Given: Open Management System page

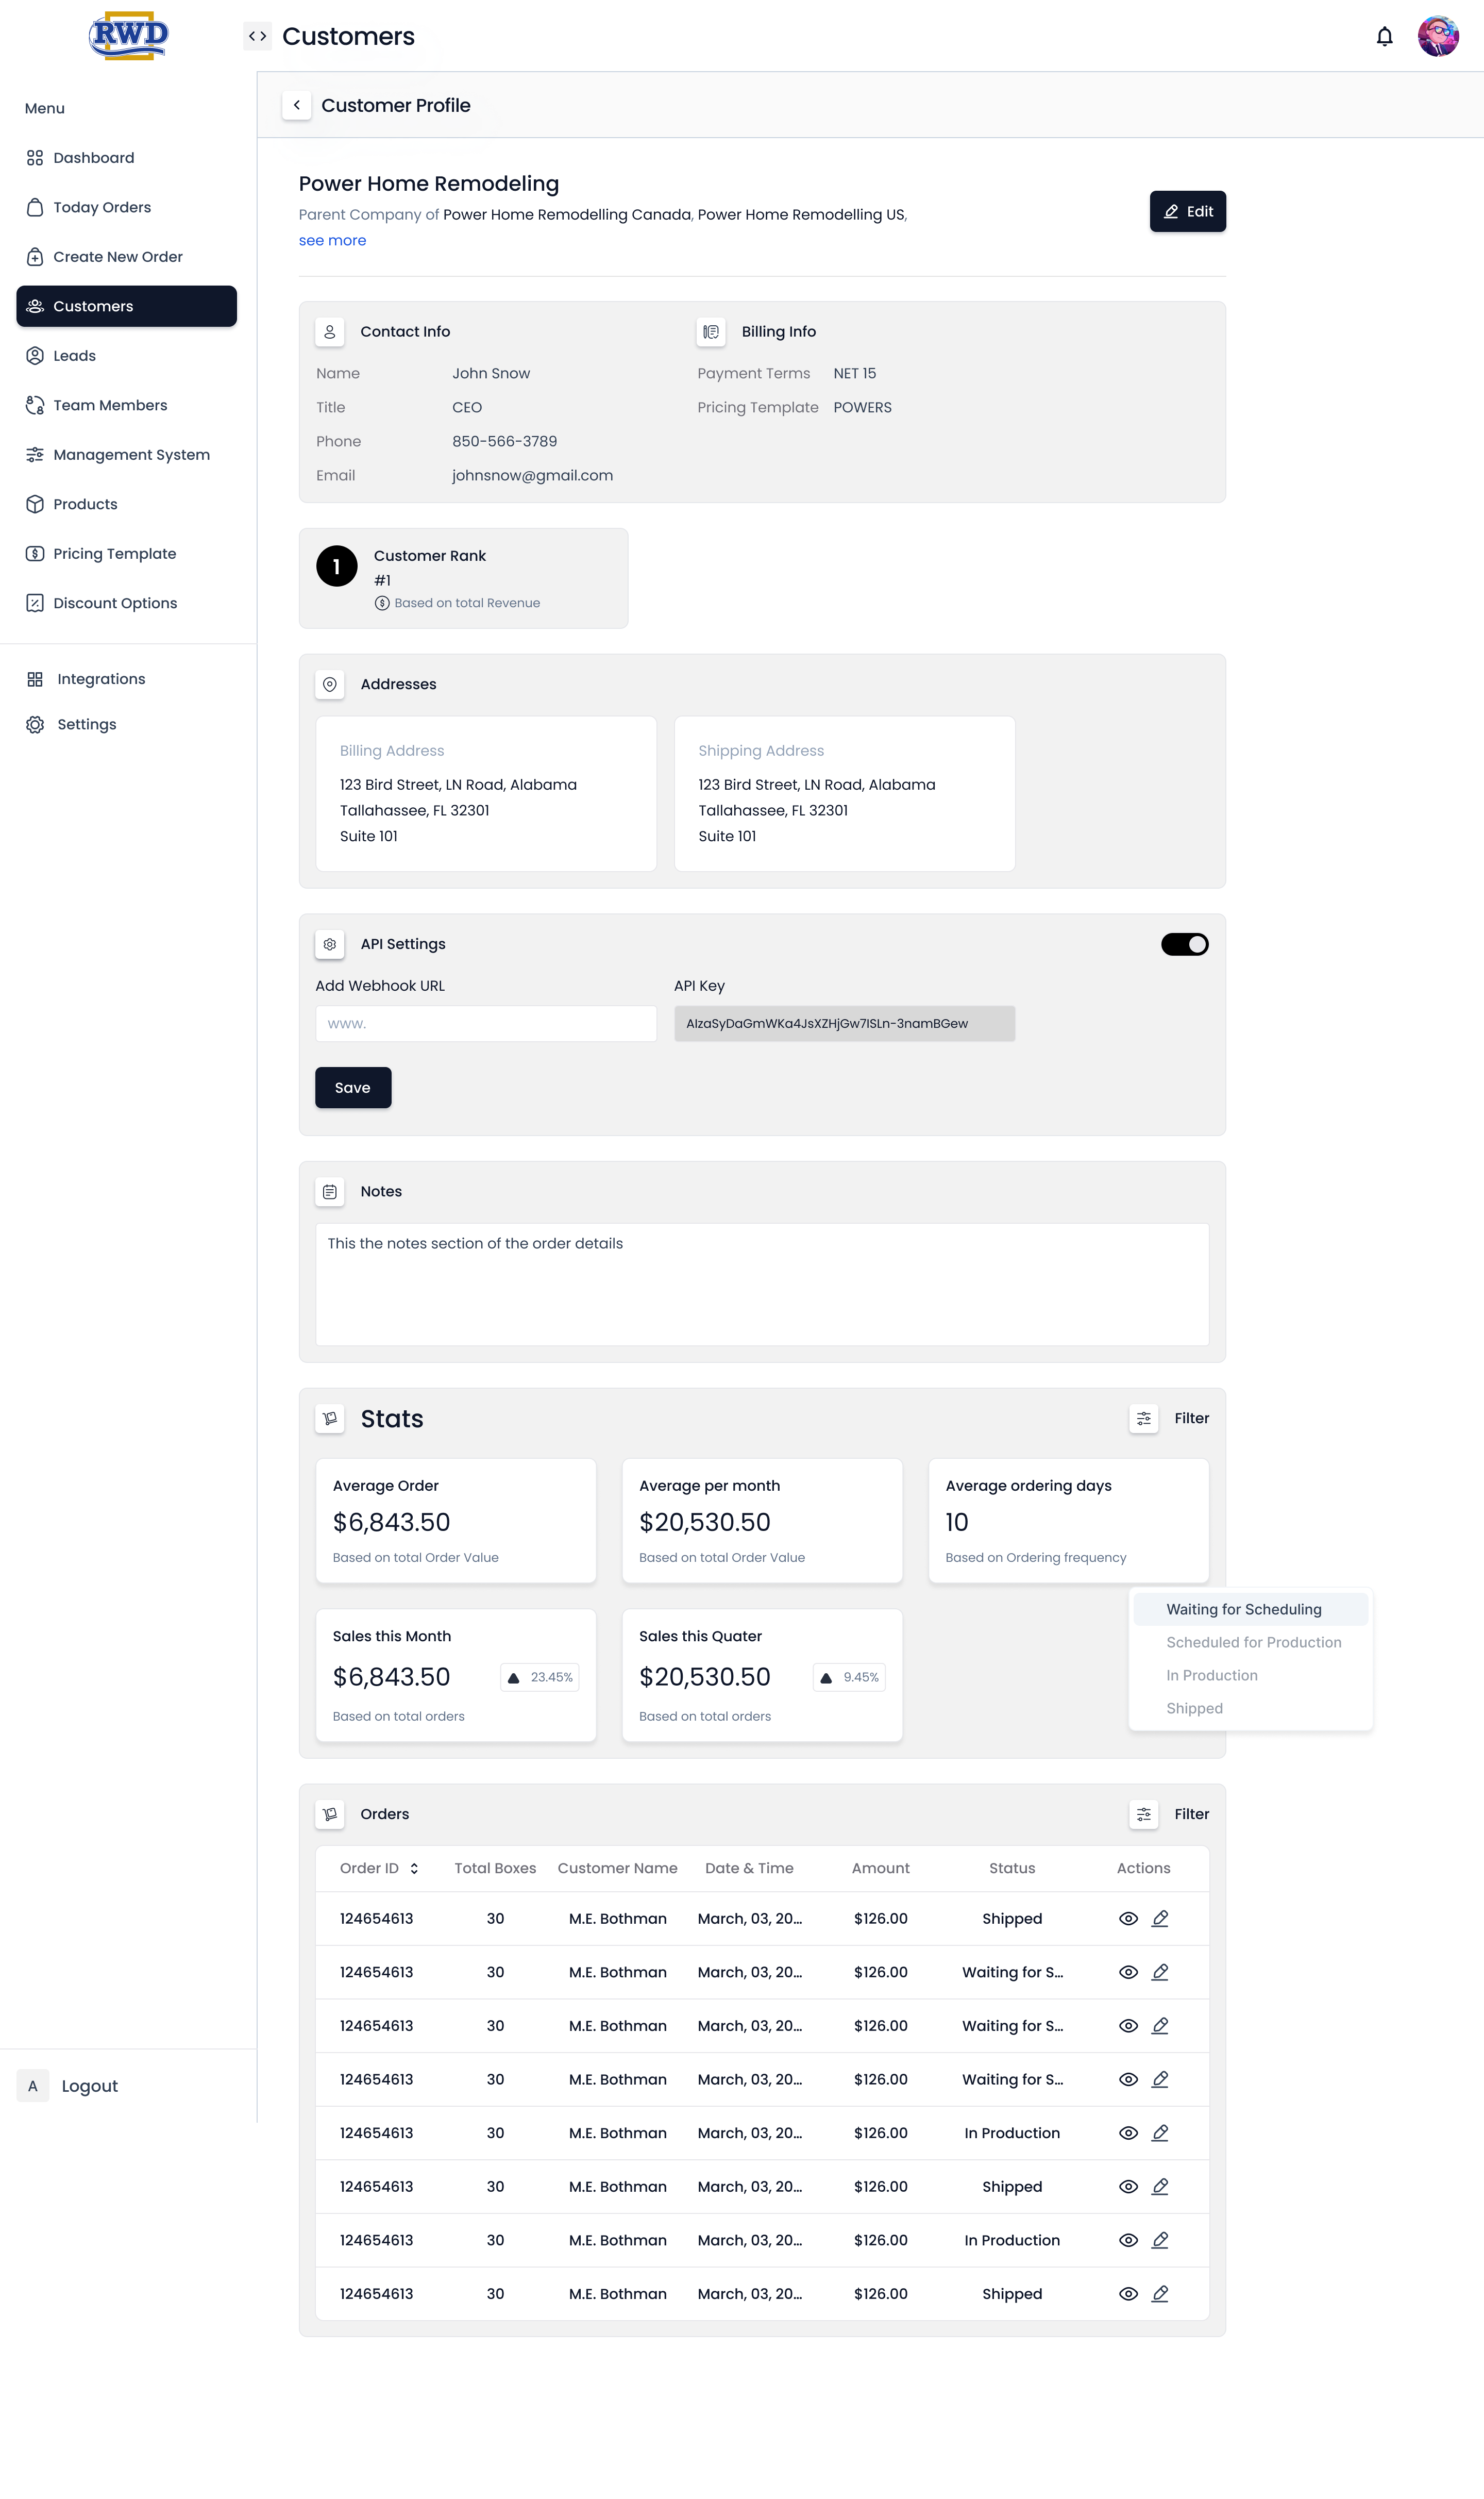Looking at the screenshot, I should [x=126, y=454].
